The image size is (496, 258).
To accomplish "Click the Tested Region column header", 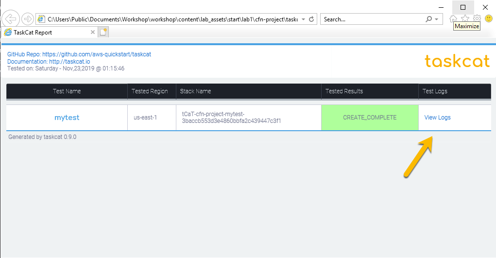I will click(x=152, y=91).
